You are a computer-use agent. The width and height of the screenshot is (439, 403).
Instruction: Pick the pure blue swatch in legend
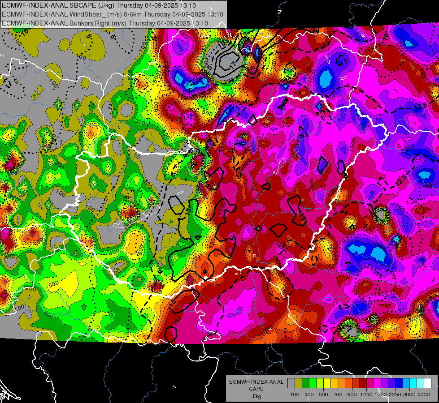399,383
